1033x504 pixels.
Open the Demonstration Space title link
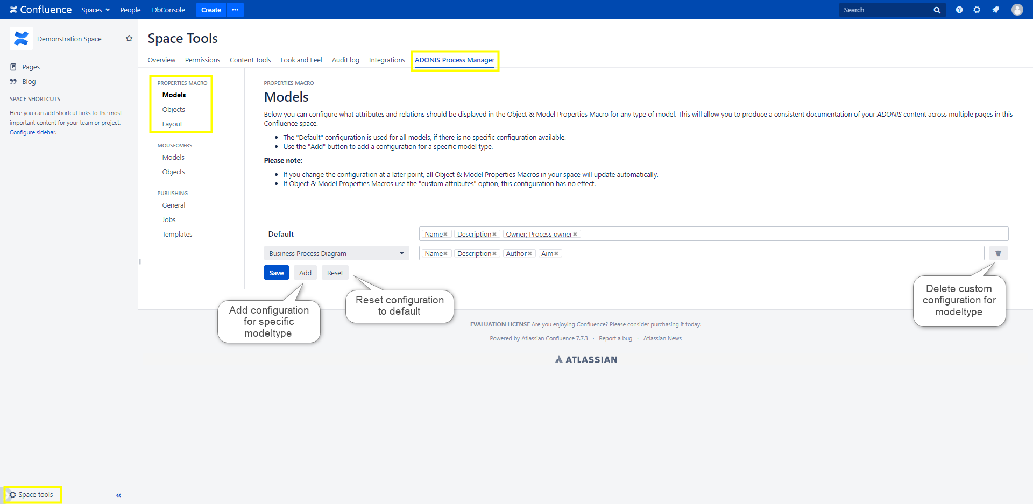[69, 39]
